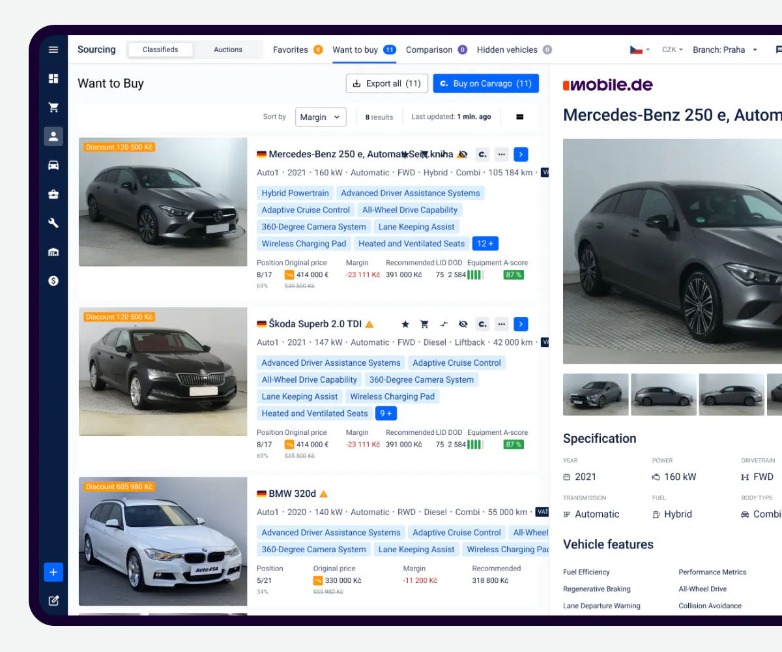Open the Favorites tab
This screenshot has height=652, width=782.
297,50
